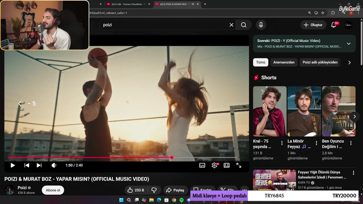Viewport: 363px width, 204px height.
Task: Open options for the Feyyaz Yiğit video
Action: 353,173
